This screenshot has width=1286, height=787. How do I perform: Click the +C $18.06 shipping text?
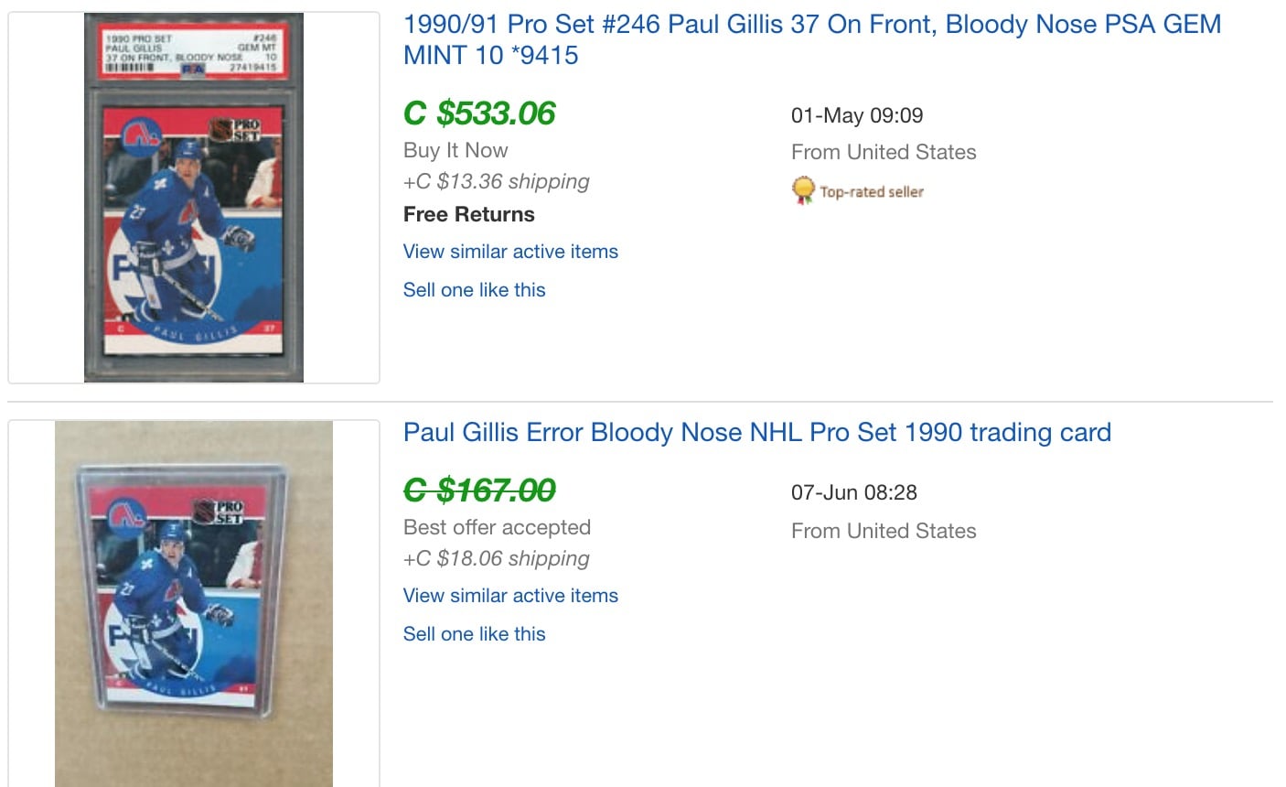click(497, 558)
